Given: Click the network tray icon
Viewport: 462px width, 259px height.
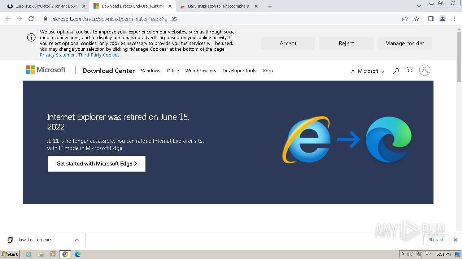Looking at the screenshot, I should (x=419, y=254).
